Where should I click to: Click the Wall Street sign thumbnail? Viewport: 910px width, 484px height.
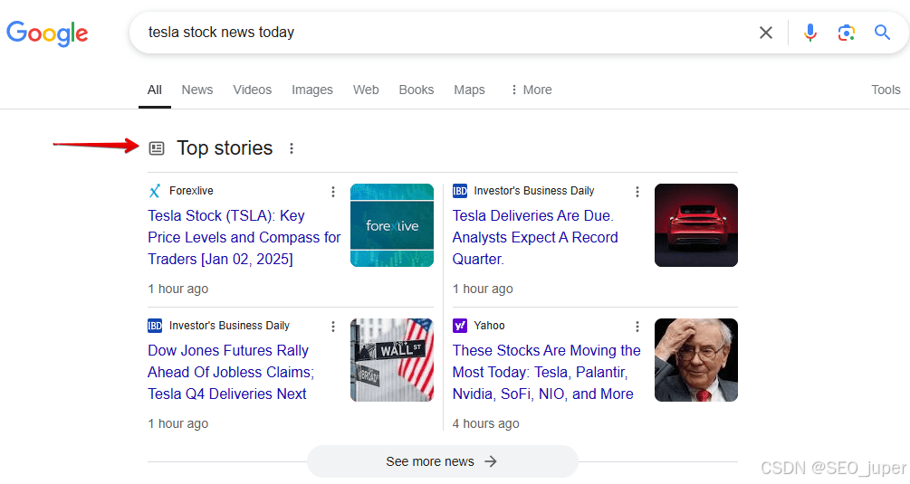pyautogui.click(x=392, y=360)
